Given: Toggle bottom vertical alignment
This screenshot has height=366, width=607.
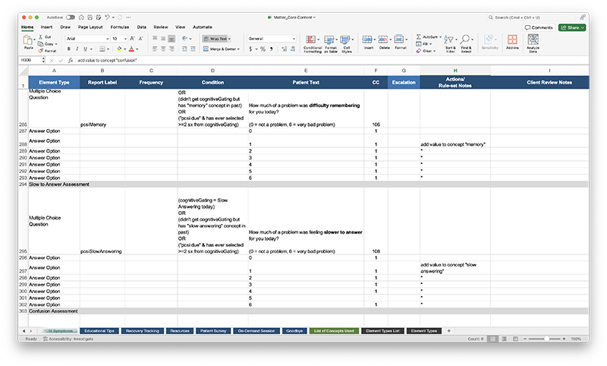Looking at the screenshot, I should (171, 39).
